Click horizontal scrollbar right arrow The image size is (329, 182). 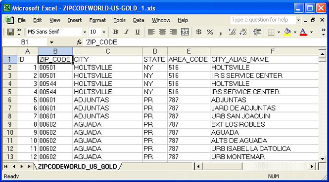tap(312, 167)
